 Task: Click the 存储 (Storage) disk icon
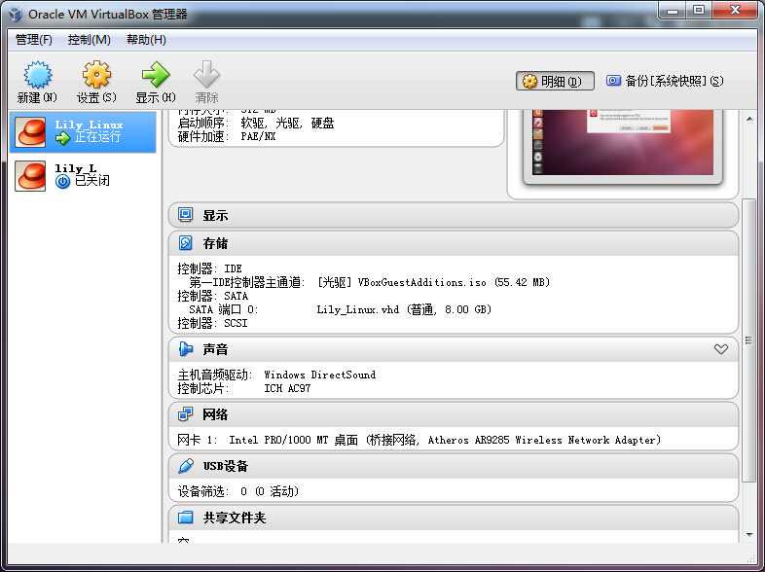click(x=185, y=243)
